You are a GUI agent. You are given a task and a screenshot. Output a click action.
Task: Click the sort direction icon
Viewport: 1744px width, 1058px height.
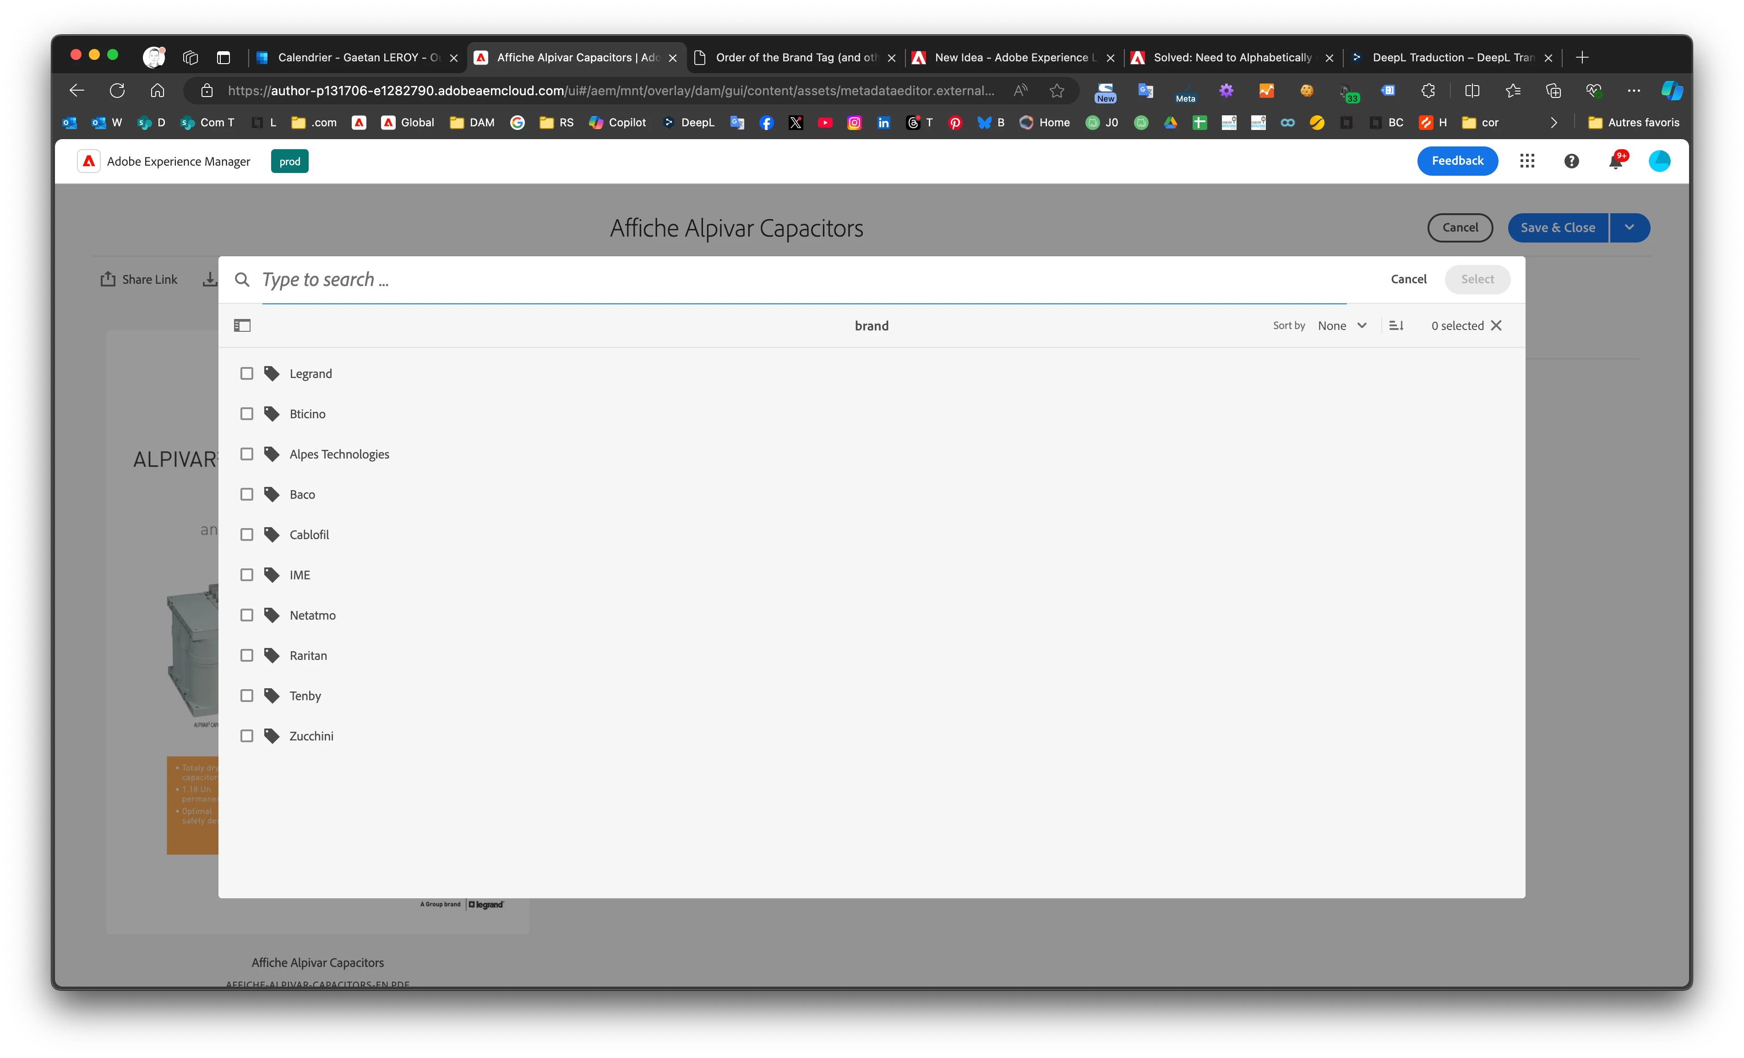[x=1396, y=325]
